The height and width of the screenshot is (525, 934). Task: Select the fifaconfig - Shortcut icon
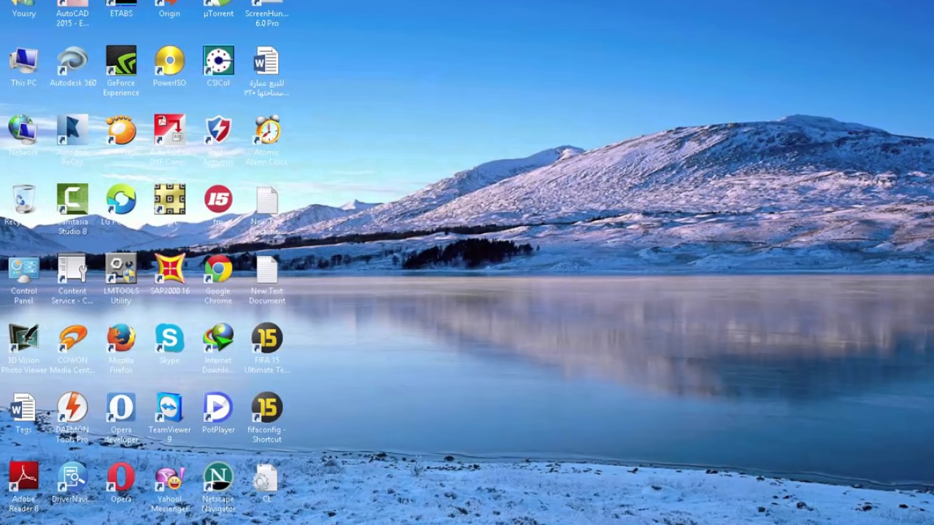[266, 418]
